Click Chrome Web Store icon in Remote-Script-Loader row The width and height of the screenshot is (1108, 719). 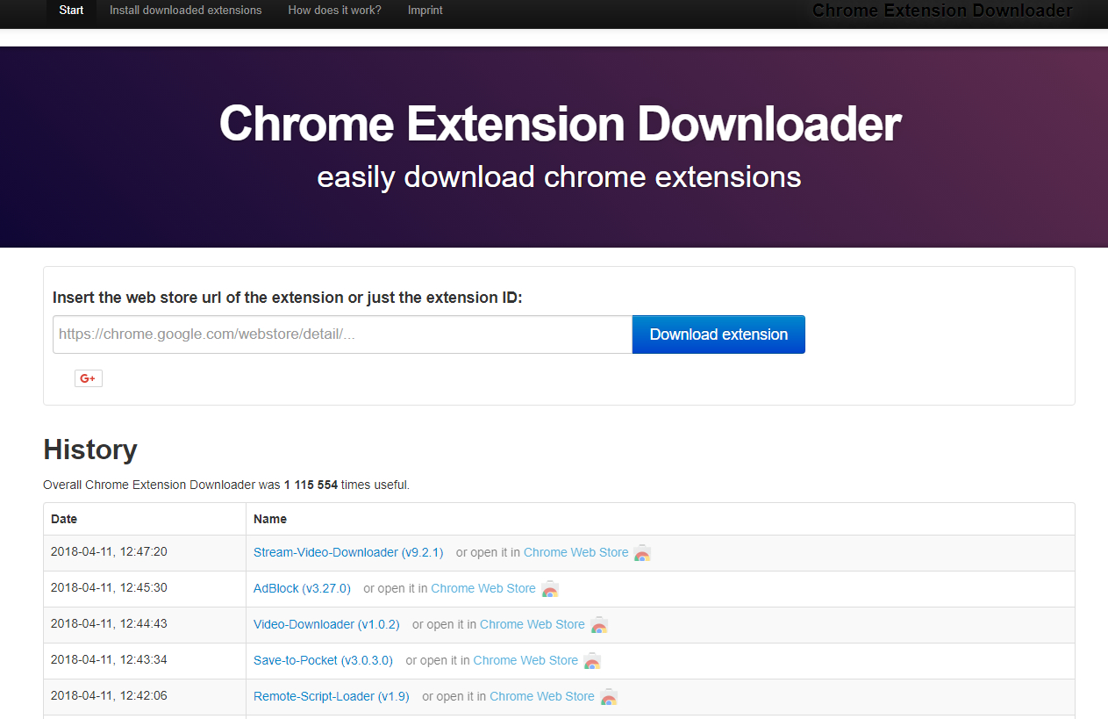(x=609, y=697)
